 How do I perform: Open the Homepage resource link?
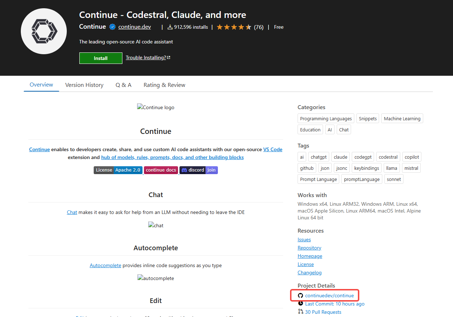click(310, 256)
